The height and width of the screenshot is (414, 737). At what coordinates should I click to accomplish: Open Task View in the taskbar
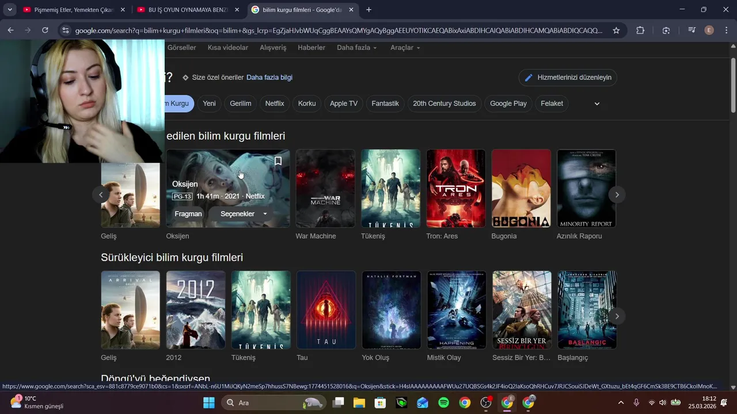(x=338, y=402)
